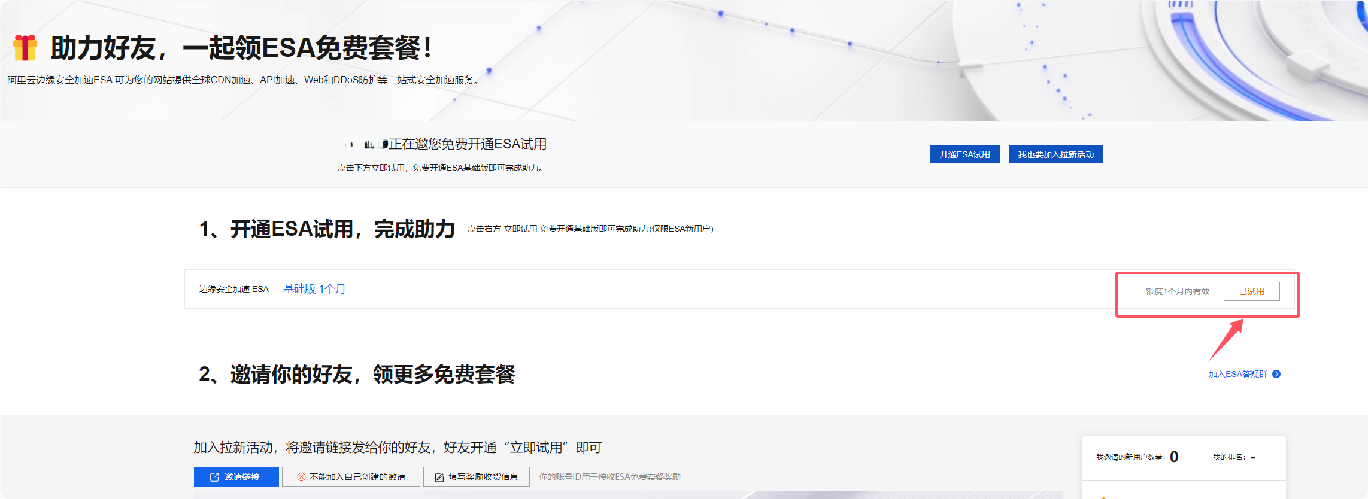Viewport: 1368px width, 499px height.
Task: Click the arrow circle icon beside 加入ESA答疑群
Action: coord(1276,374)
